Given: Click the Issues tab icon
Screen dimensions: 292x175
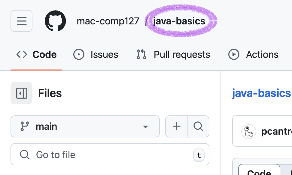Looking at the screenshot, I should [x=79, y=55].
